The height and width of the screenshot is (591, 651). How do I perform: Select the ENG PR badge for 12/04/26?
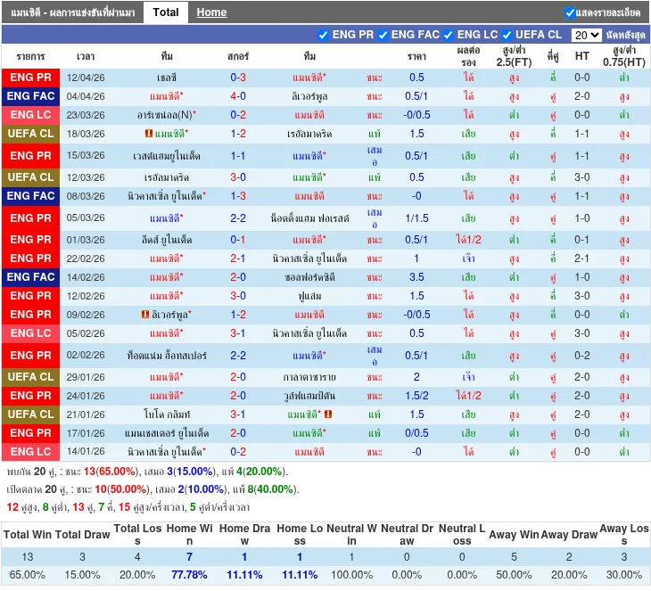31,78
